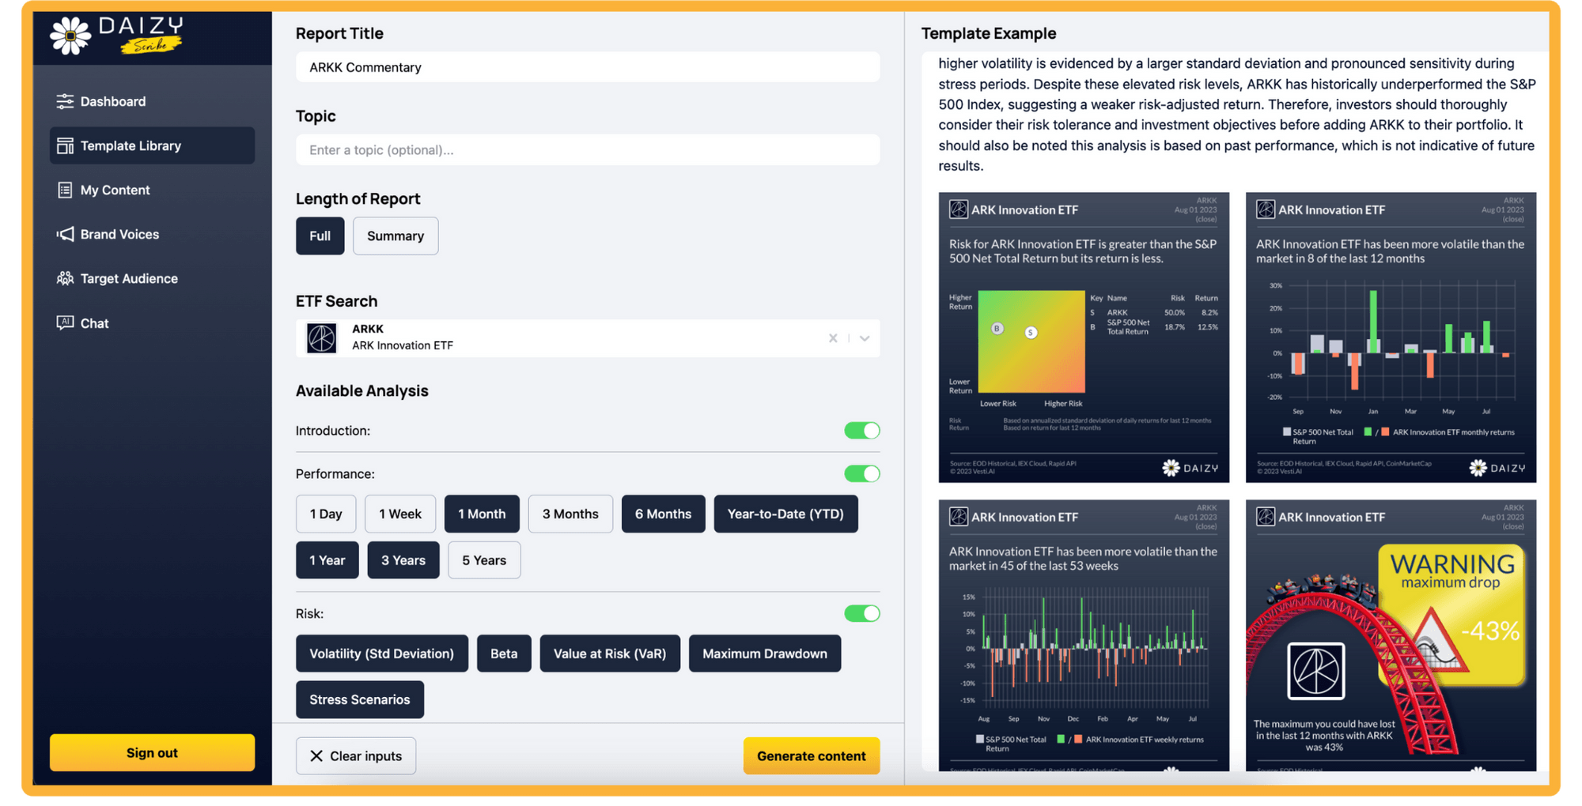Expand the ETF Search dropdown chevron
This screenshot has height=806, width=1582.
[865, 338]
